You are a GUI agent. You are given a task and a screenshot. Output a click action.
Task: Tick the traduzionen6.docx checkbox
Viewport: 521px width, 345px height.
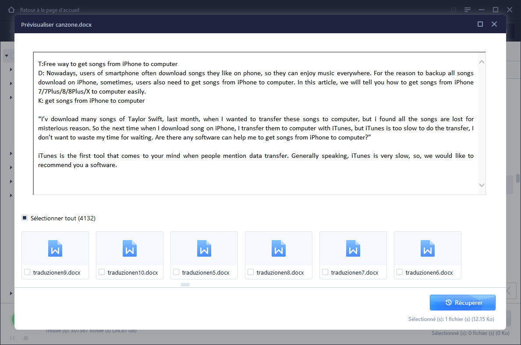(400, 272)
